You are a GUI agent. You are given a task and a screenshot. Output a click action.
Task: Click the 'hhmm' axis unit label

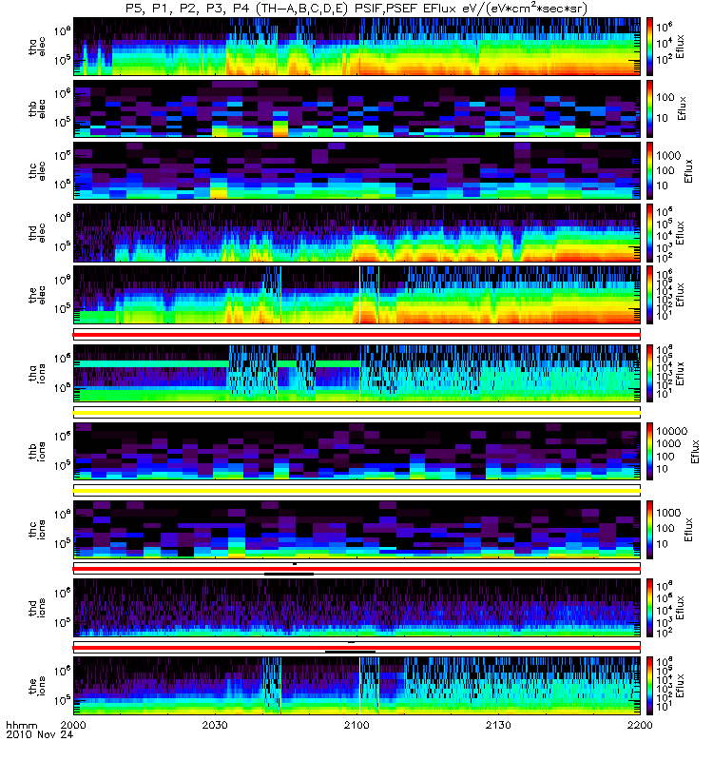(x=21, y=725)
